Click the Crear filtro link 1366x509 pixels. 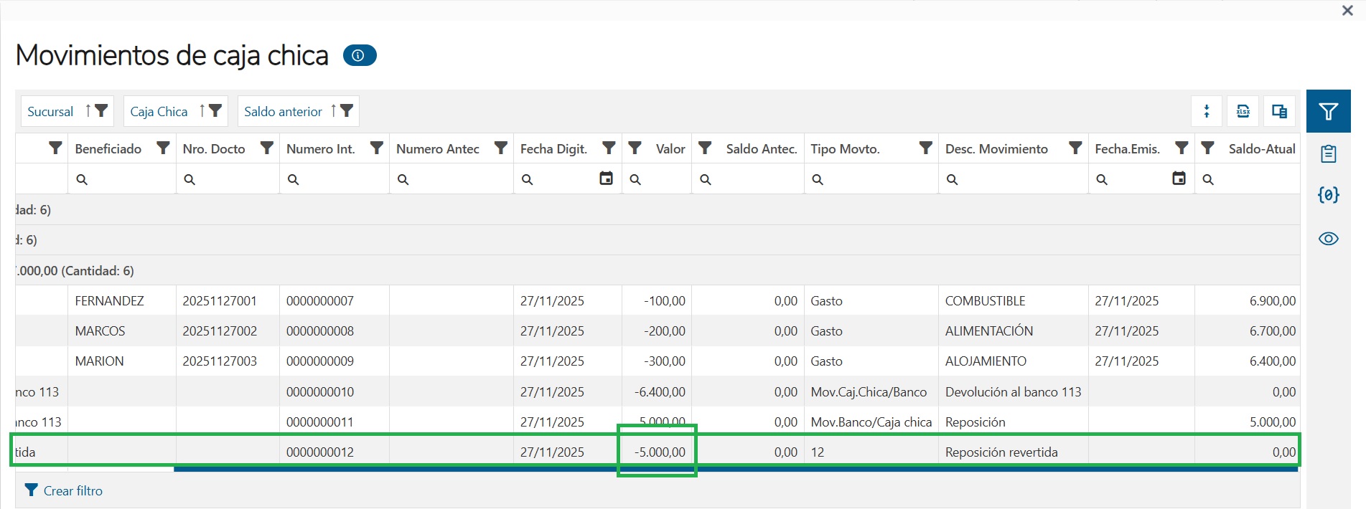click(x=72, y=491)
